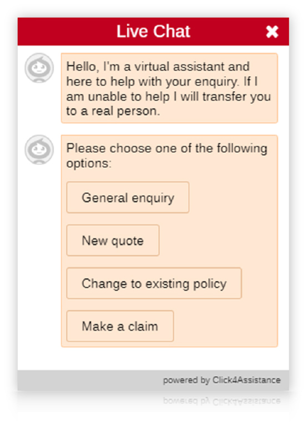This screenshot has width=308, height=424.
Task: Close the Live Chat window
Action: click(272, 32)
